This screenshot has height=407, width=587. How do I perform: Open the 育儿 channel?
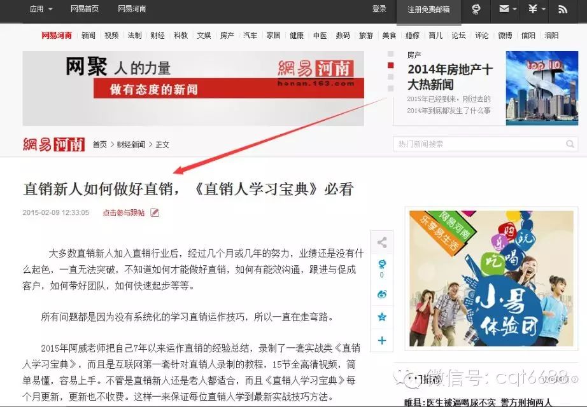(x=435, y=36)
